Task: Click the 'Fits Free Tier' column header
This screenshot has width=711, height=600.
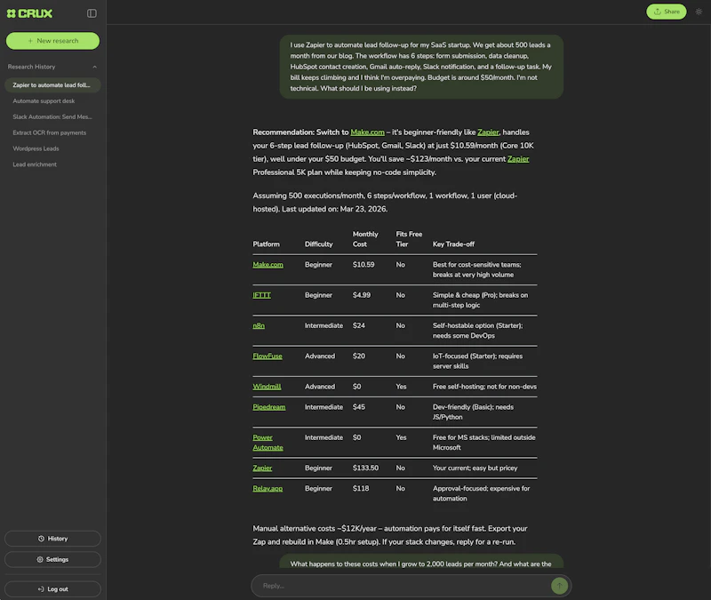Action: coord(409,239)
